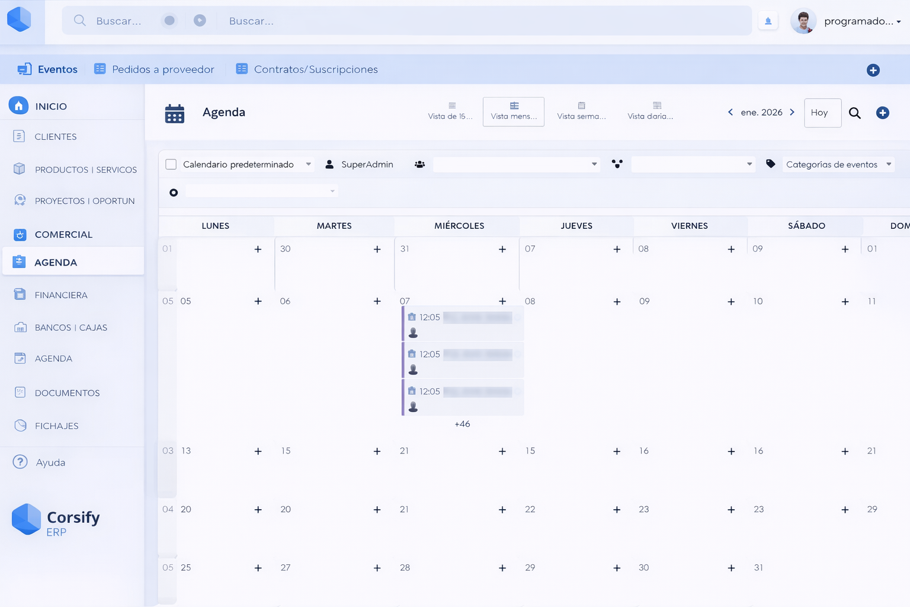The height and width of the screenshot is (607, 910).
Task: Click the magnifier search icon beside Hoy
Action: [x=854, y=113]
